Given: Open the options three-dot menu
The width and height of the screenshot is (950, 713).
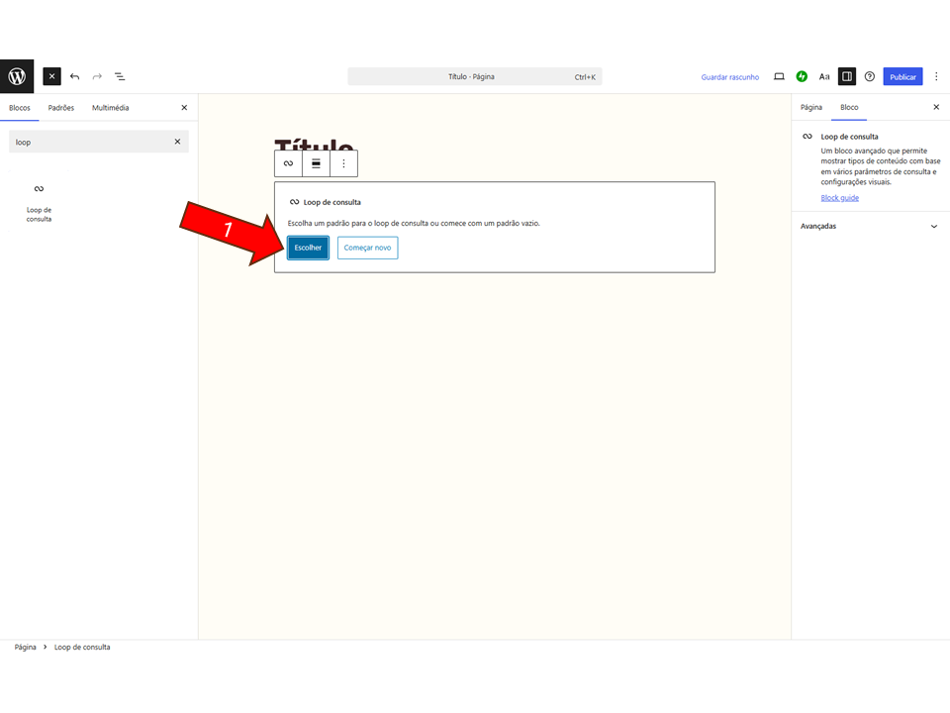Looking at the screenshot, I should (936, 76).
